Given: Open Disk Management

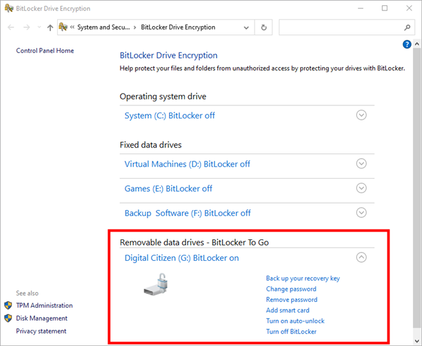Looking at the screenshot, I should click(42, 318).
